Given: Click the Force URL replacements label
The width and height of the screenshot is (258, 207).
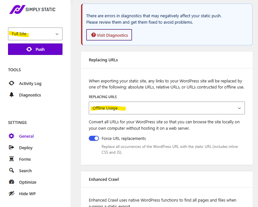Looking at the screenshot, I should [x=124, y=139].
